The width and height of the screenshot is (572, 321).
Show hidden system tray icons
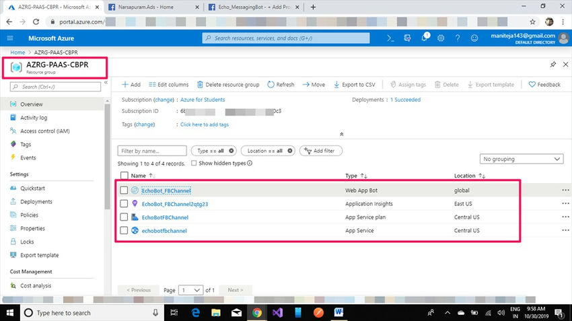click(448, 313)
